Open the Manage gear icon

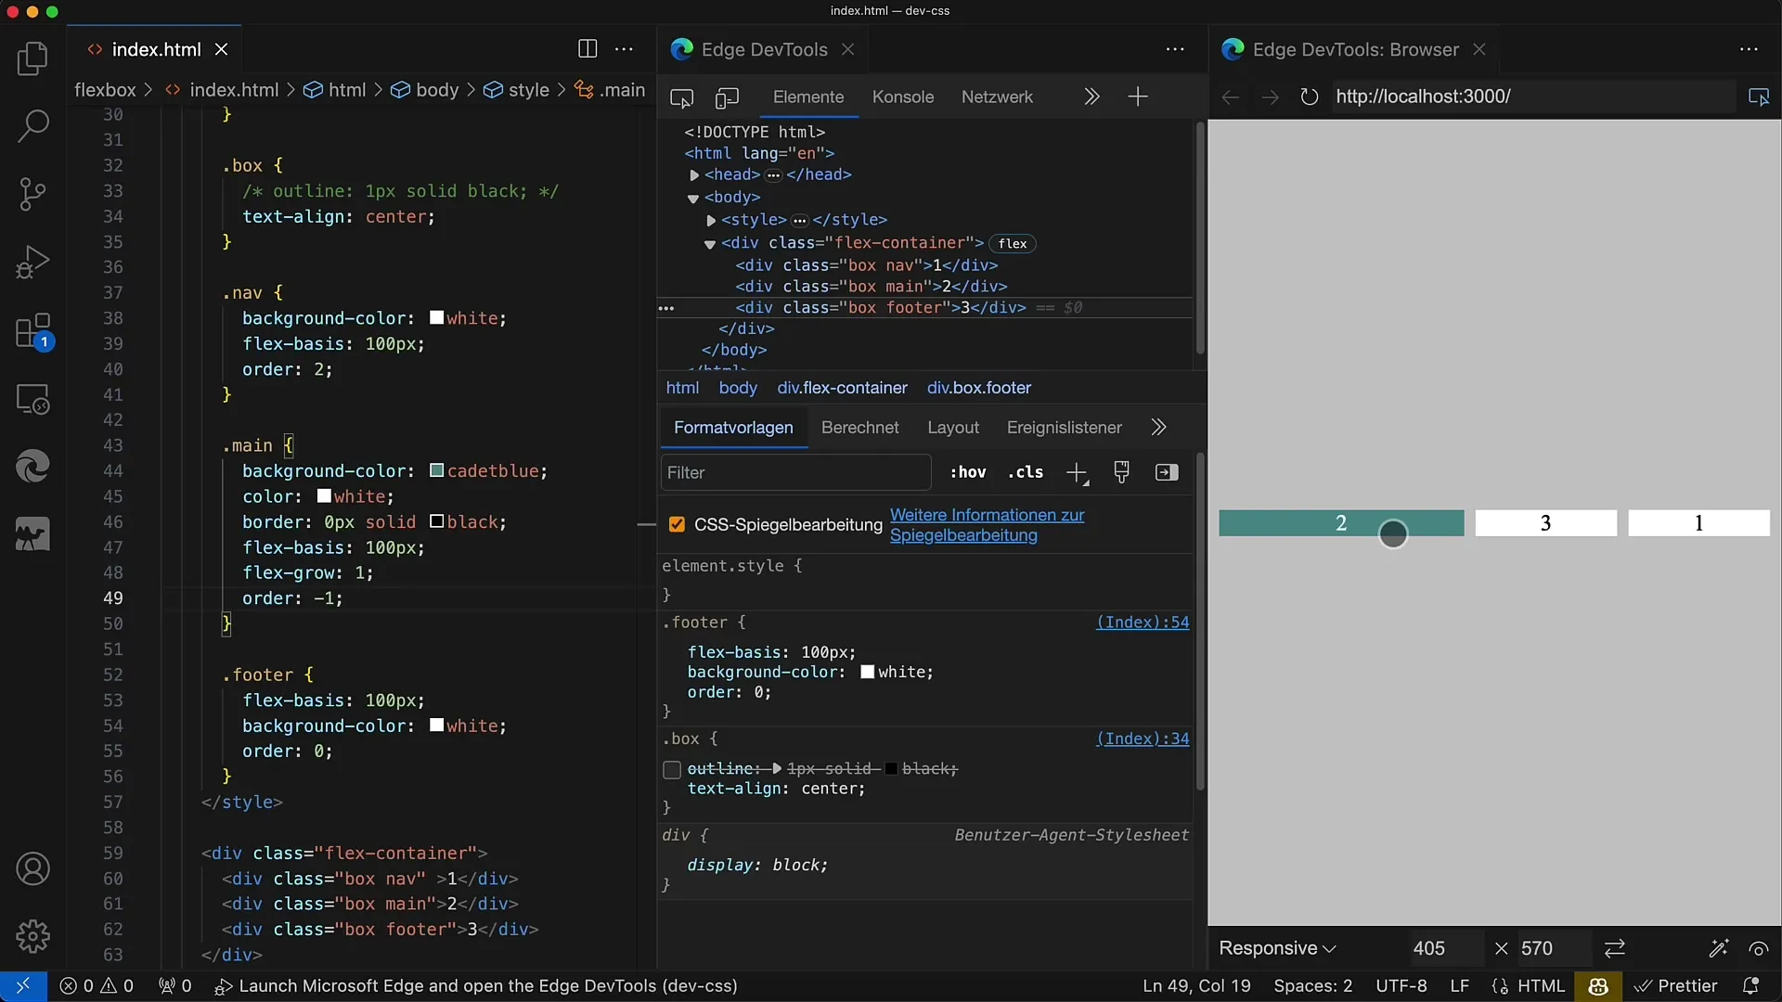32,936
